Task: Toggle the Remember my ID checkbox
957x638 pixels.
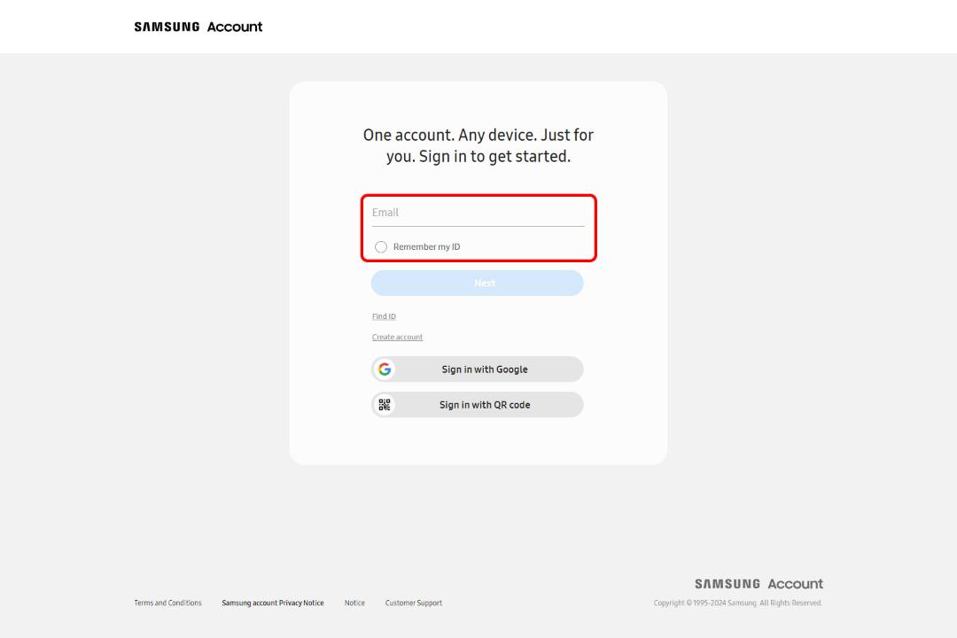Action: [381, 246]
